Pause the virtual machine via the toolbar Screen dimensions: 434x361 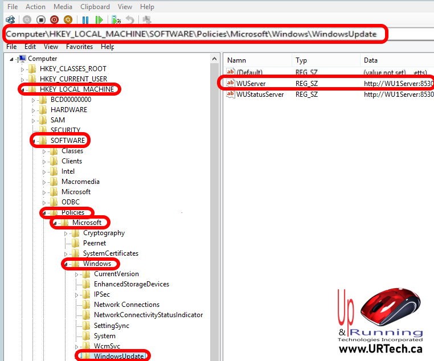pyautogui.click(x=85, y=19)
